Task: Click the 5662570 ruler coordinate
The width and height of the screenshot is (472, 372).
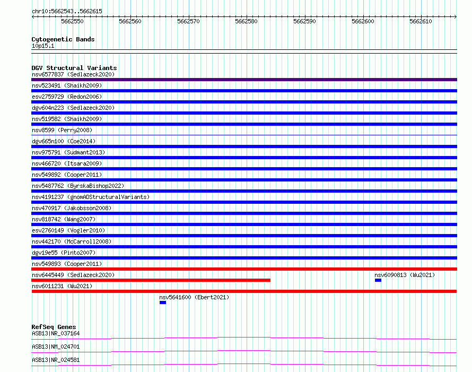Action: coord(188,21)
